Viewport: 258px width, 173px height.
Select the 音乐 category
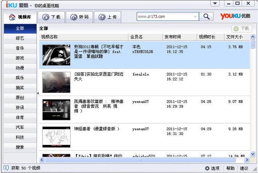point(20,48)
